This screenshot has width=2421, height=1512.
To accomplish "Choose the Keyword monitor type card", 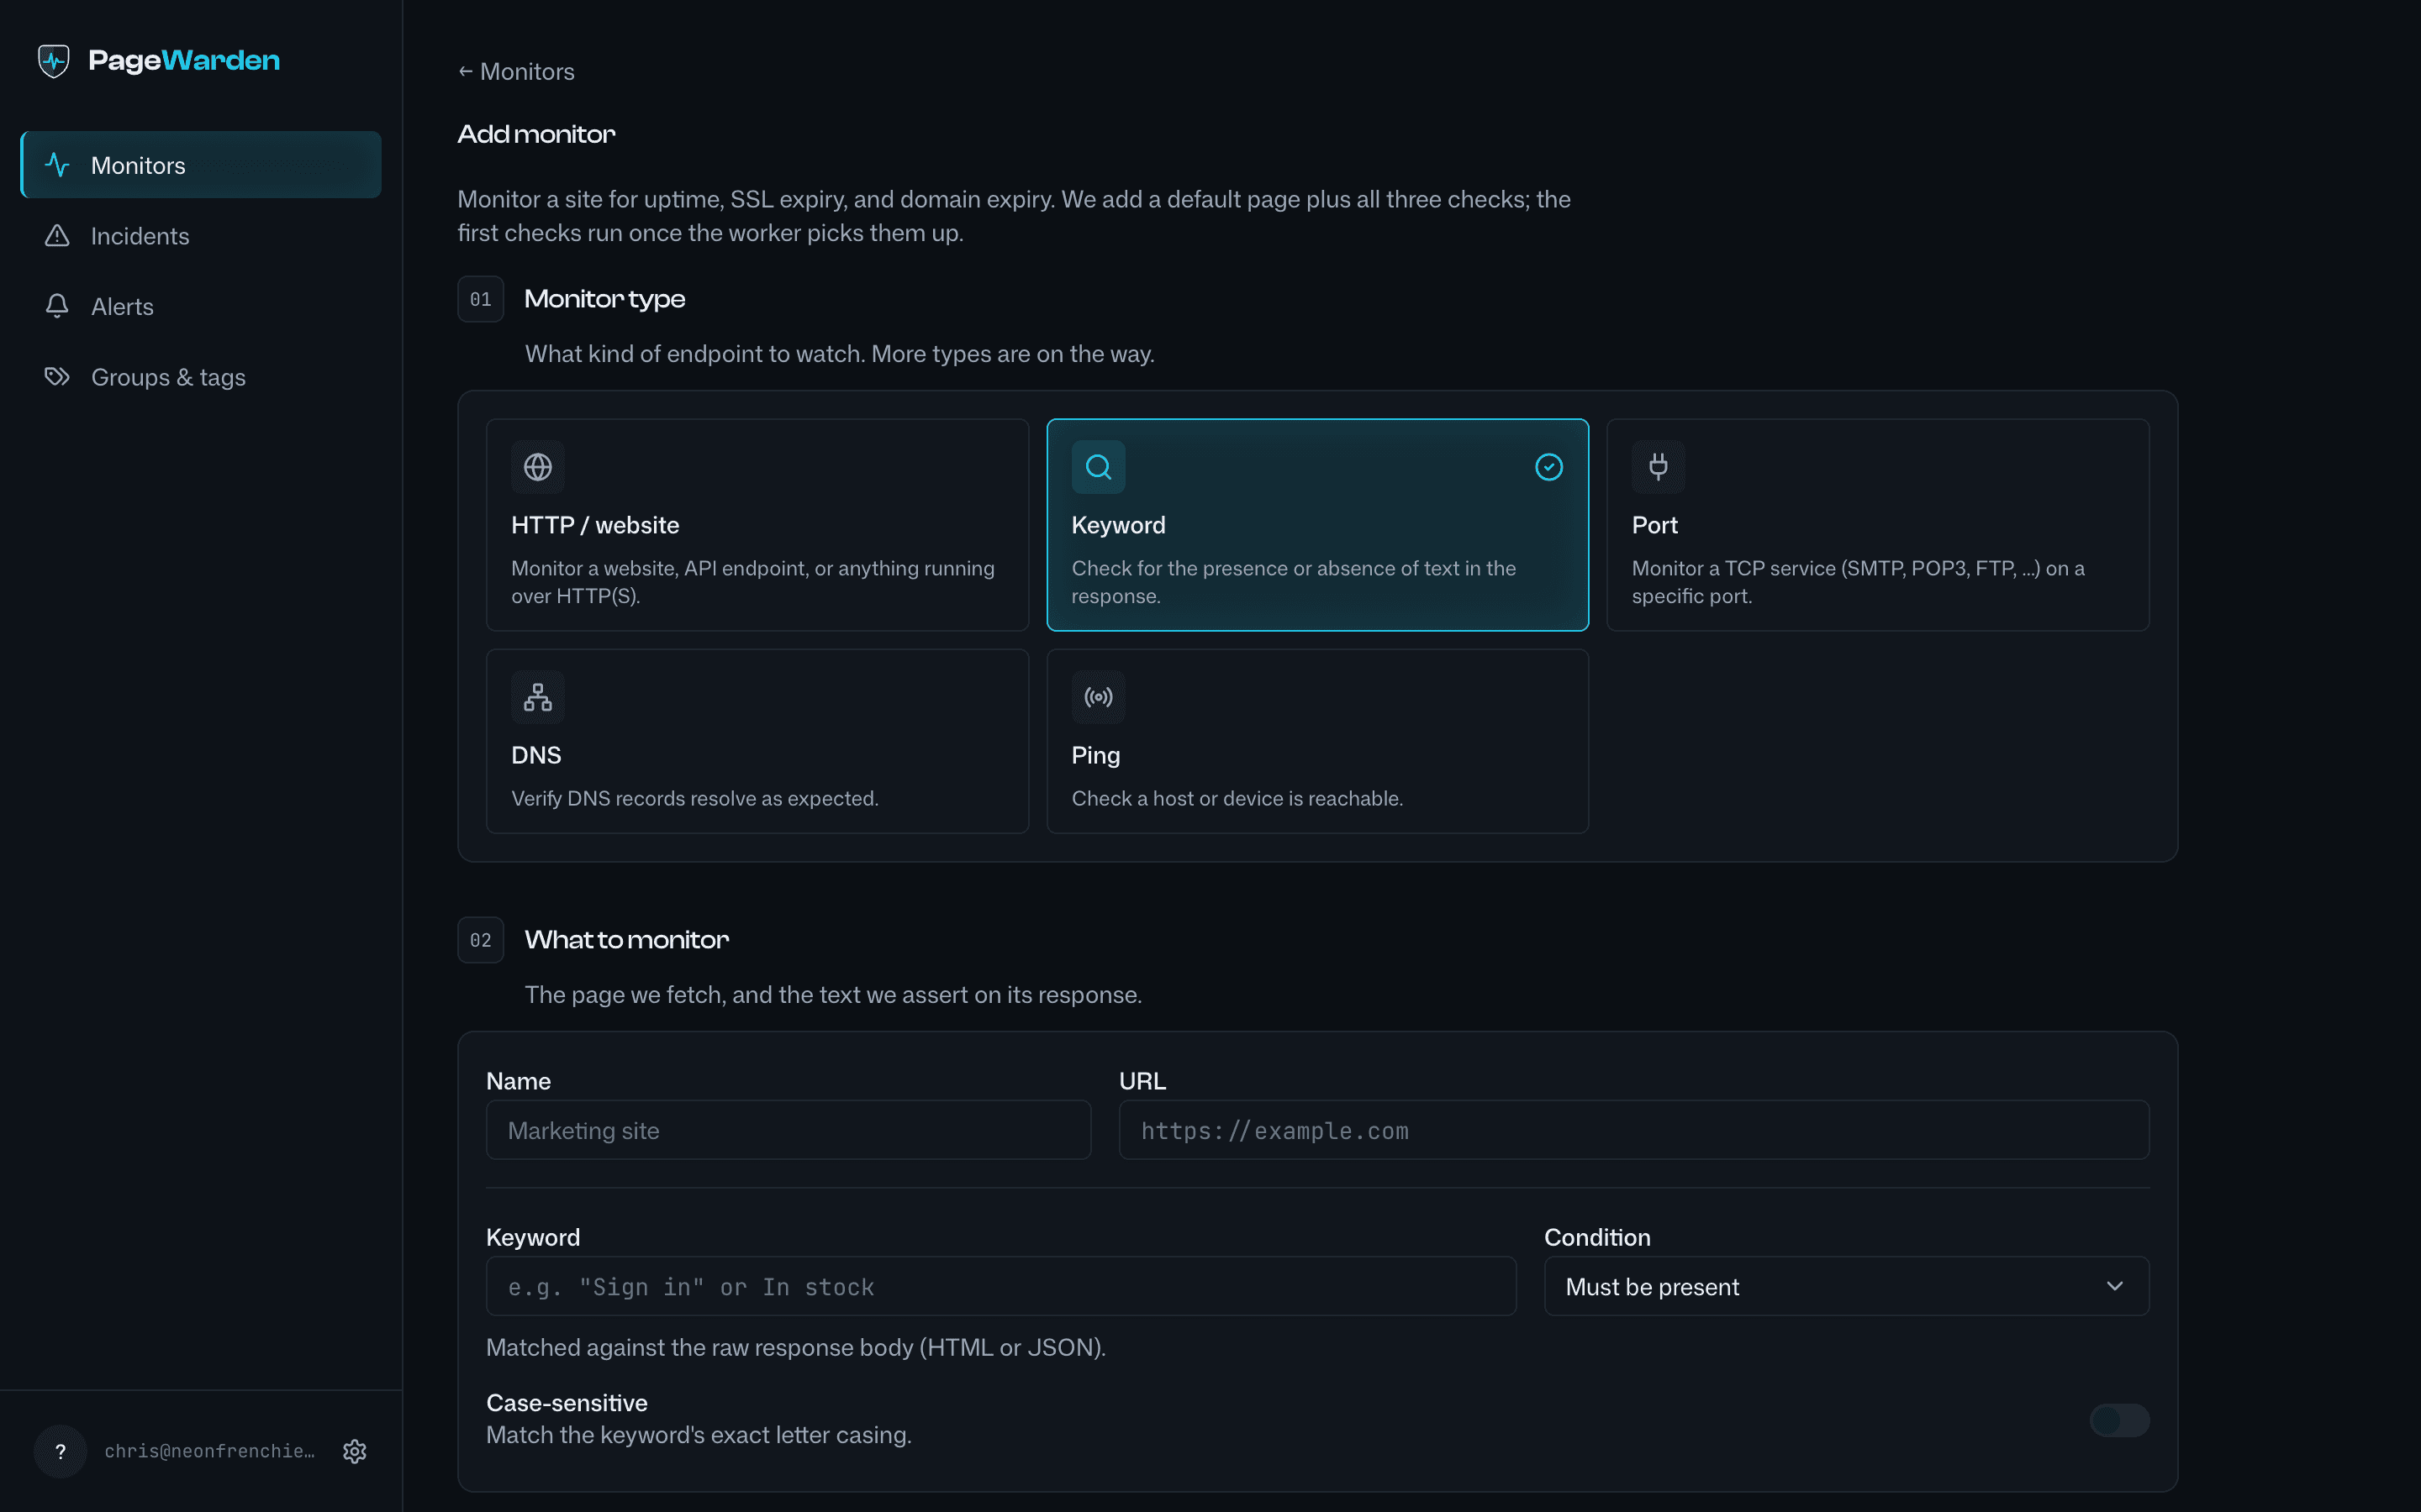I will click(1317, 525).
